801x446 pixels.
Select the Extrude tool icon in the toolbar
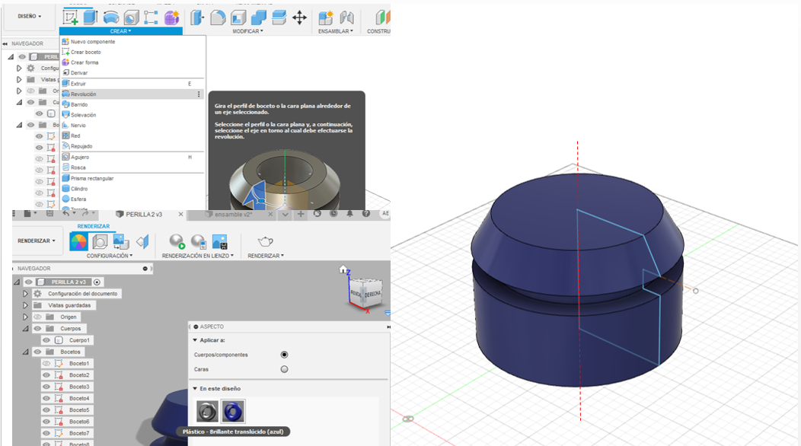pyautogui.click(x=91, y=17)
